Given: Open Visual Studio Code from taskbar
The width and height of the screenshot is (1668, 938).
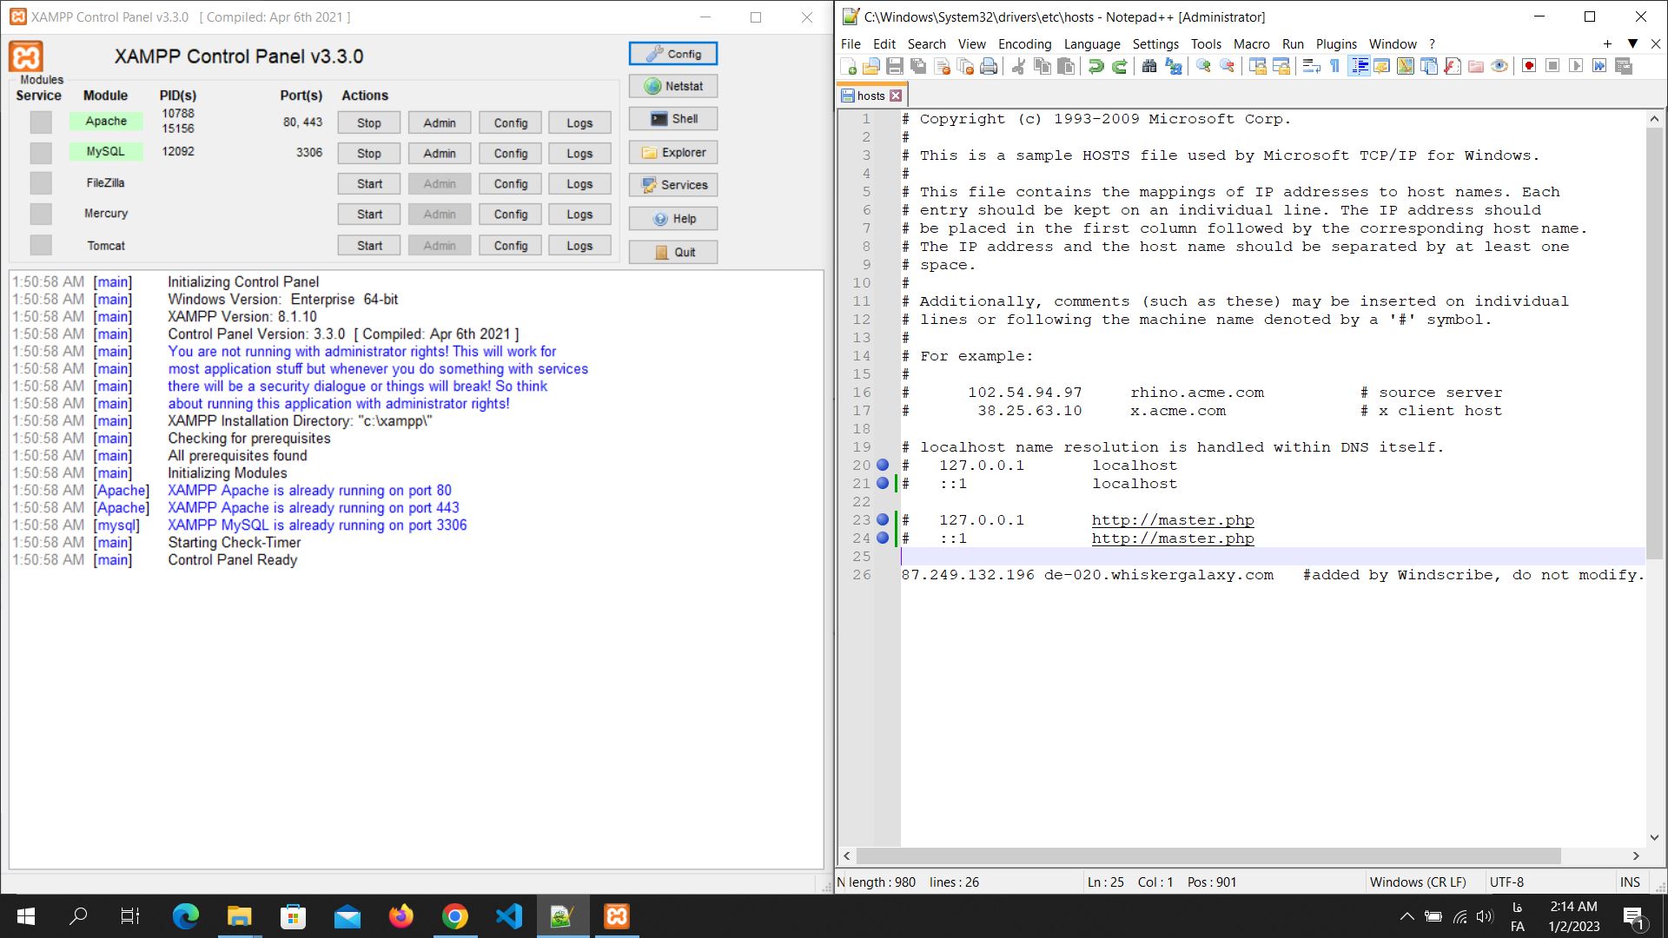Looking at the screenshot, I should click(x=509, y=916).
